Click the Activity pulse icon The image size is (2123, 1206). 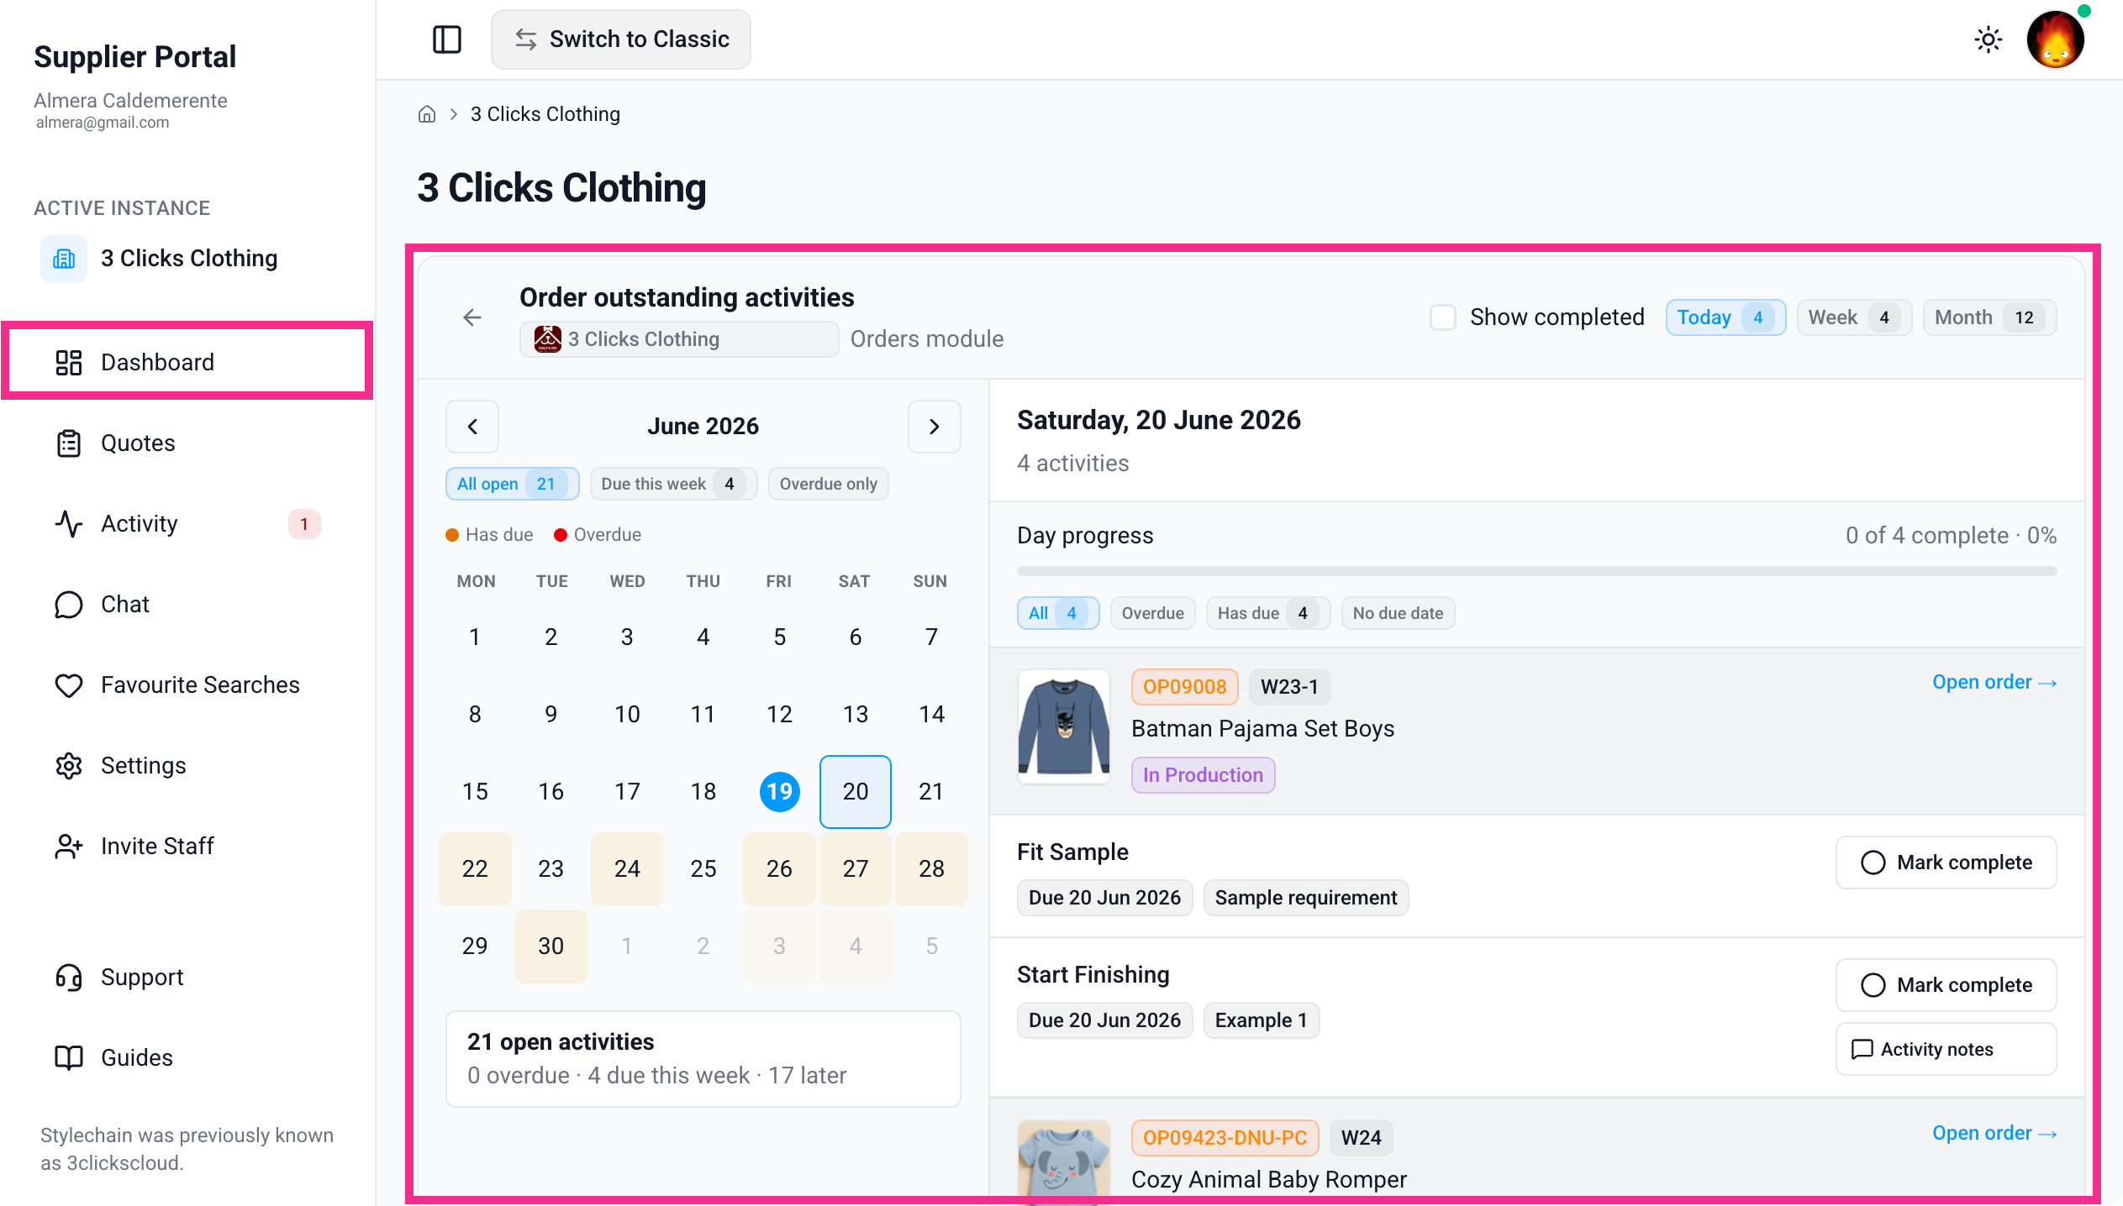(x=69, y=524)
